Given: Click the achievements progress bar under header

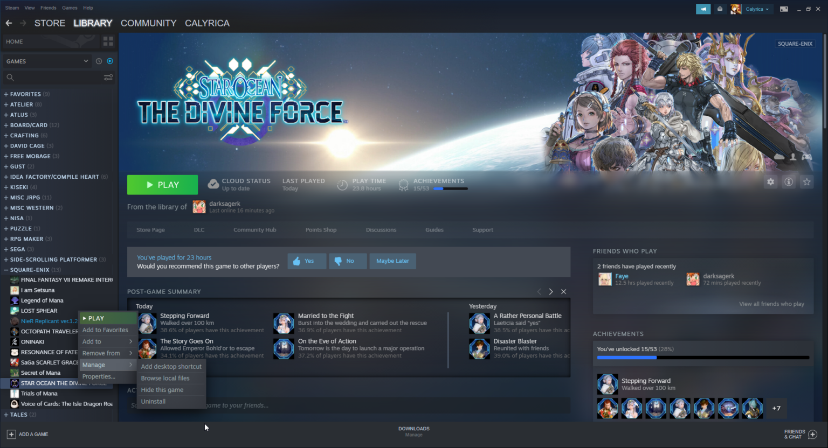Looking at the screenshot, I should click(x=451, y=189).
